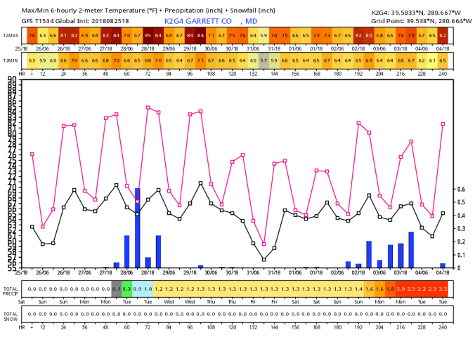Click the green 0.3 total precip cell
Viewport: 475px width, 356px height.
[x=126, y=289]
